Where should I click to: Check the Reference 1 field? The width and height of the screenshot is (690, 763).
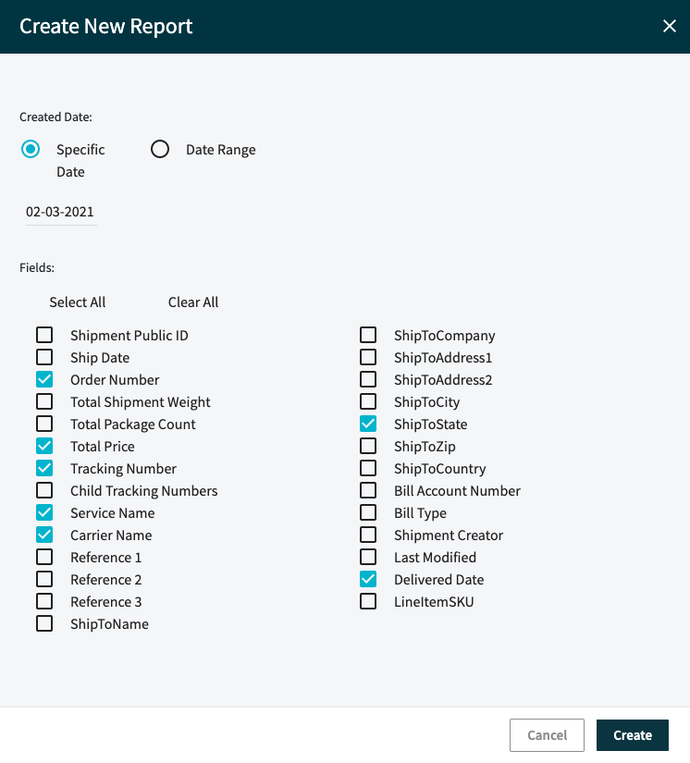43,557
